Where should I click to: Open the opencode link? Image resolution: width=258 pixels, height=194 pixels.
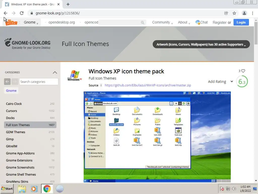click(x=91, y=22)
